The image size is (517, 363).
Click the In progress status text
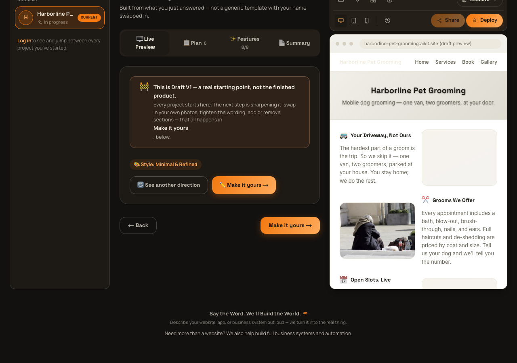pyautogui.click(x=56, y=22)
